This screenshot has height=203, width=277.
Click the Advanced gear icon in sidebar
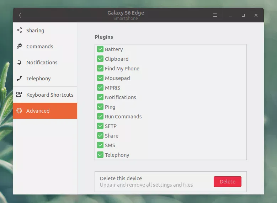(x=19, y=111)
